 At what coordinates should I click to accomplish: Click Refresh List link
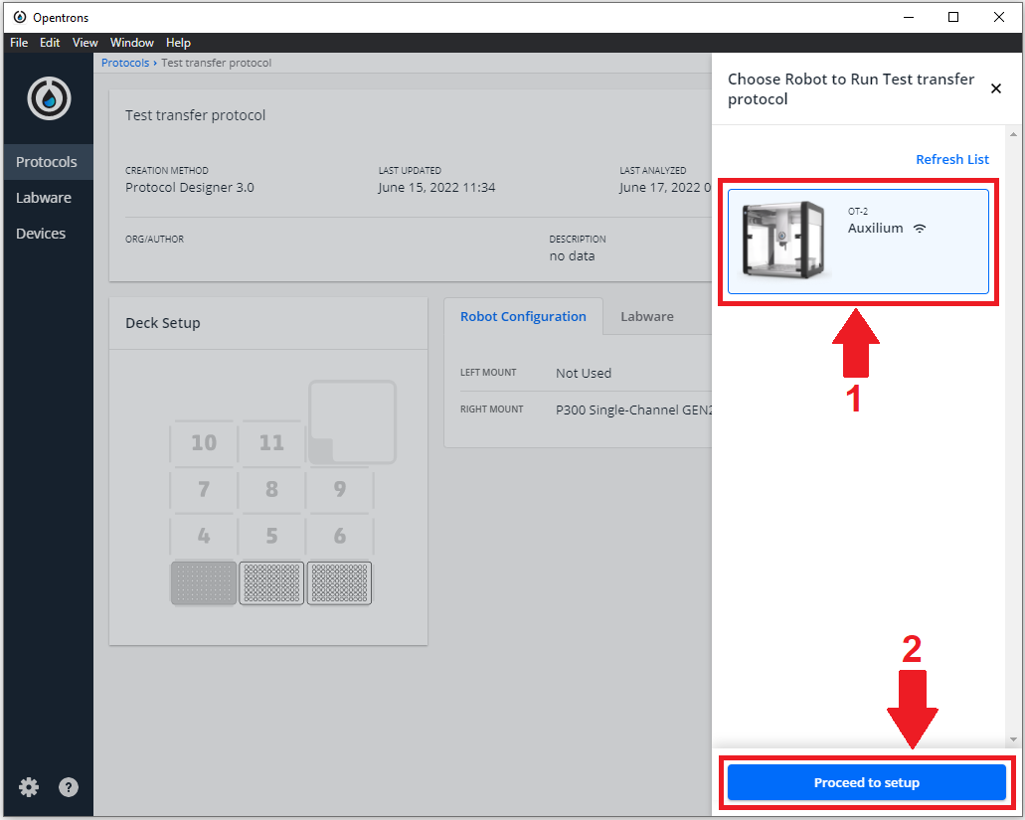point(951,159)
